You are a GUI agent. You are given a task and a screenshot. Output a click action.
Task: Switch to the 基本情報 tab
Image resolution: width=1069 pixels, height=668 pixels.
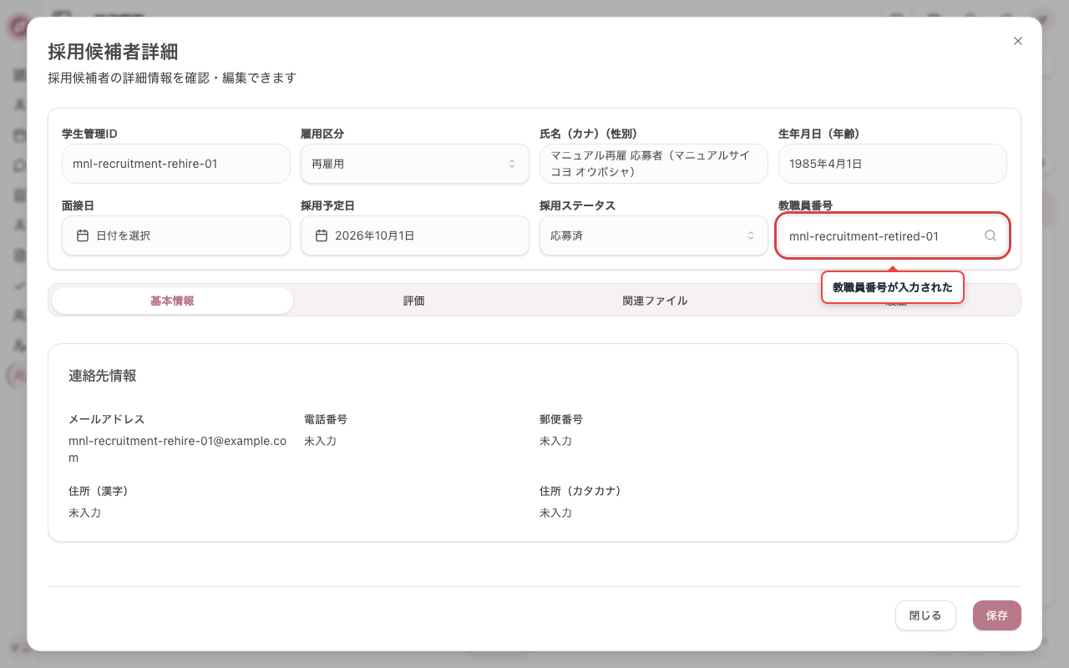(x=173, y=301)
